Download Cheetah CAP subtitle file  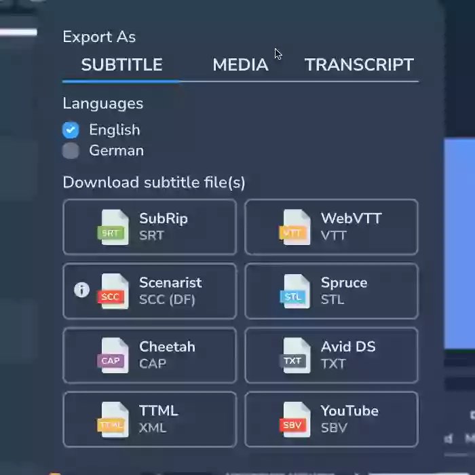pos(150,356)
